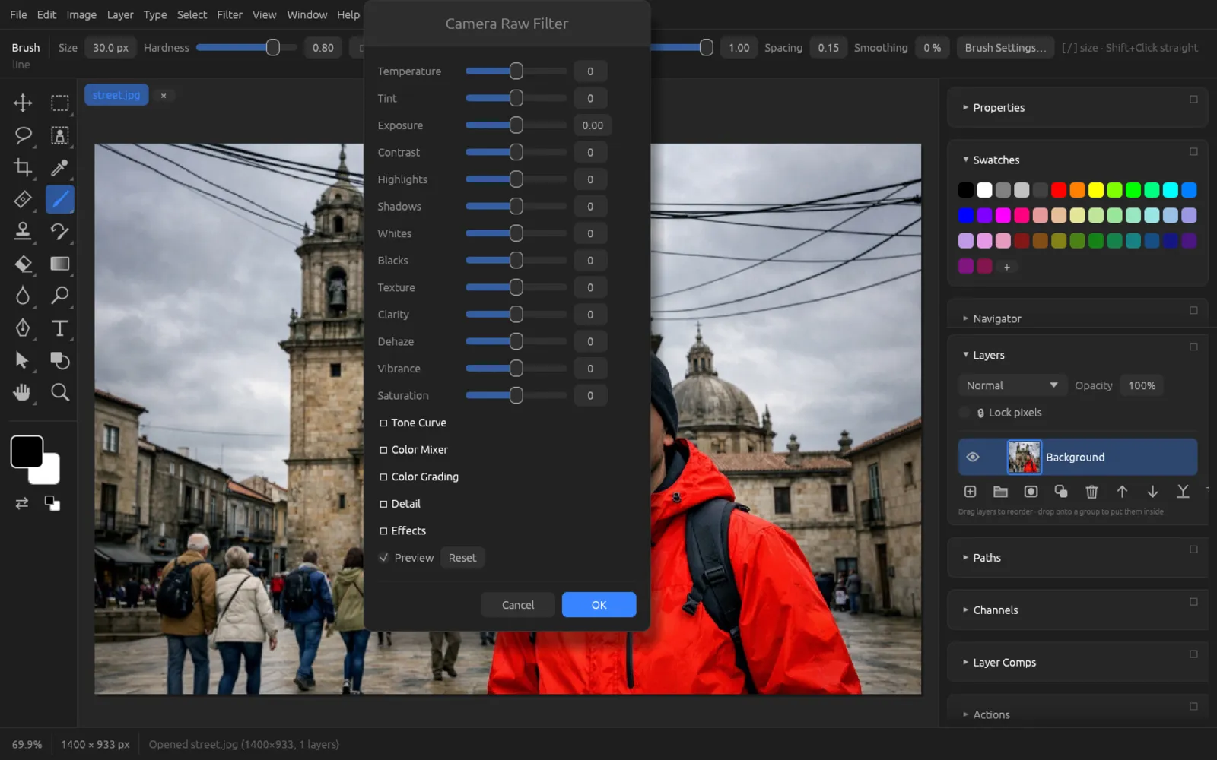Viewport: 1217px width, 760px height.
Task: Select the Crop tool
Action: (x=23, y=167)
